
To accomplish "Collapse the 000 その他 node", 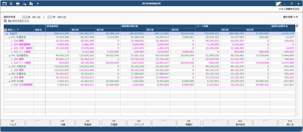I will pos(9,81).
